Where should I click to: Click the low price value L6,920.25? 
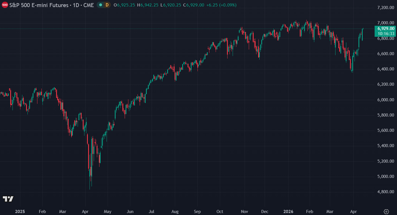(172, 5)
